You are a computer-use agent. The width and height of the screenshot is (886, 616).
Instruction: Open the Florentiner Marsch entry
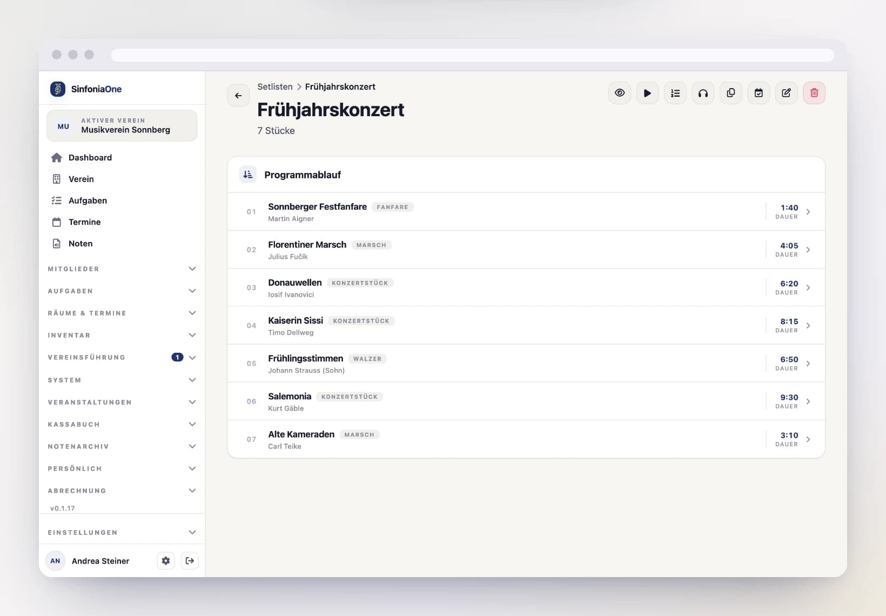pos(526,250)
